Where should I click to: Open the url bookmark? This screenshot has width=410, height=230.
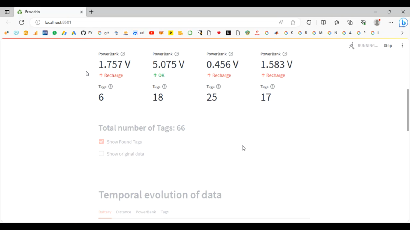(139, 33)
